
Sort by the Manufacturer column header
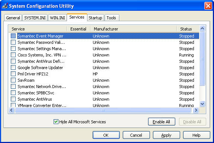click(x=133, y=29)
